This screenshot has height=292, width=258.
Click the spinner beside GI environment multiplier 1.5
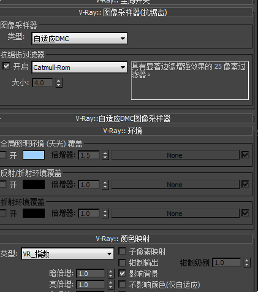pos(105,155)
